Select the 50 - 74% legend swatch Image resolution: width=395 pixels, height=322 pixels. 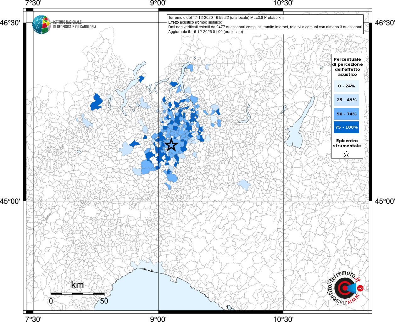(347, 114)
